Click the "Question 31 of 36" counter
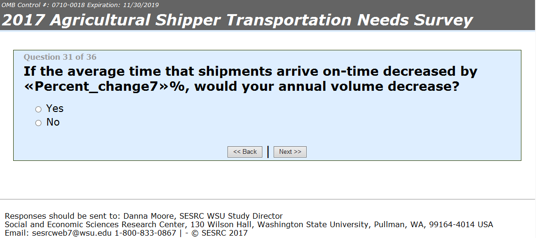 click(60, 57)
